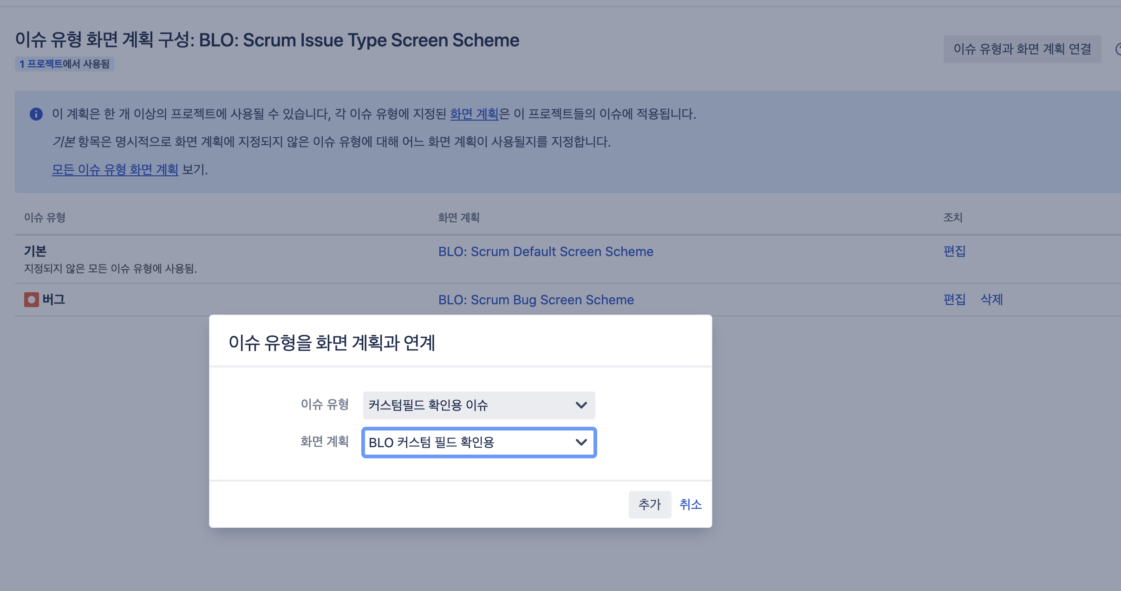This screenshot has width=1121, height=591.
Task: Open 모든 이슈 유형 화면 계획 link
Action: coord(115,170)
